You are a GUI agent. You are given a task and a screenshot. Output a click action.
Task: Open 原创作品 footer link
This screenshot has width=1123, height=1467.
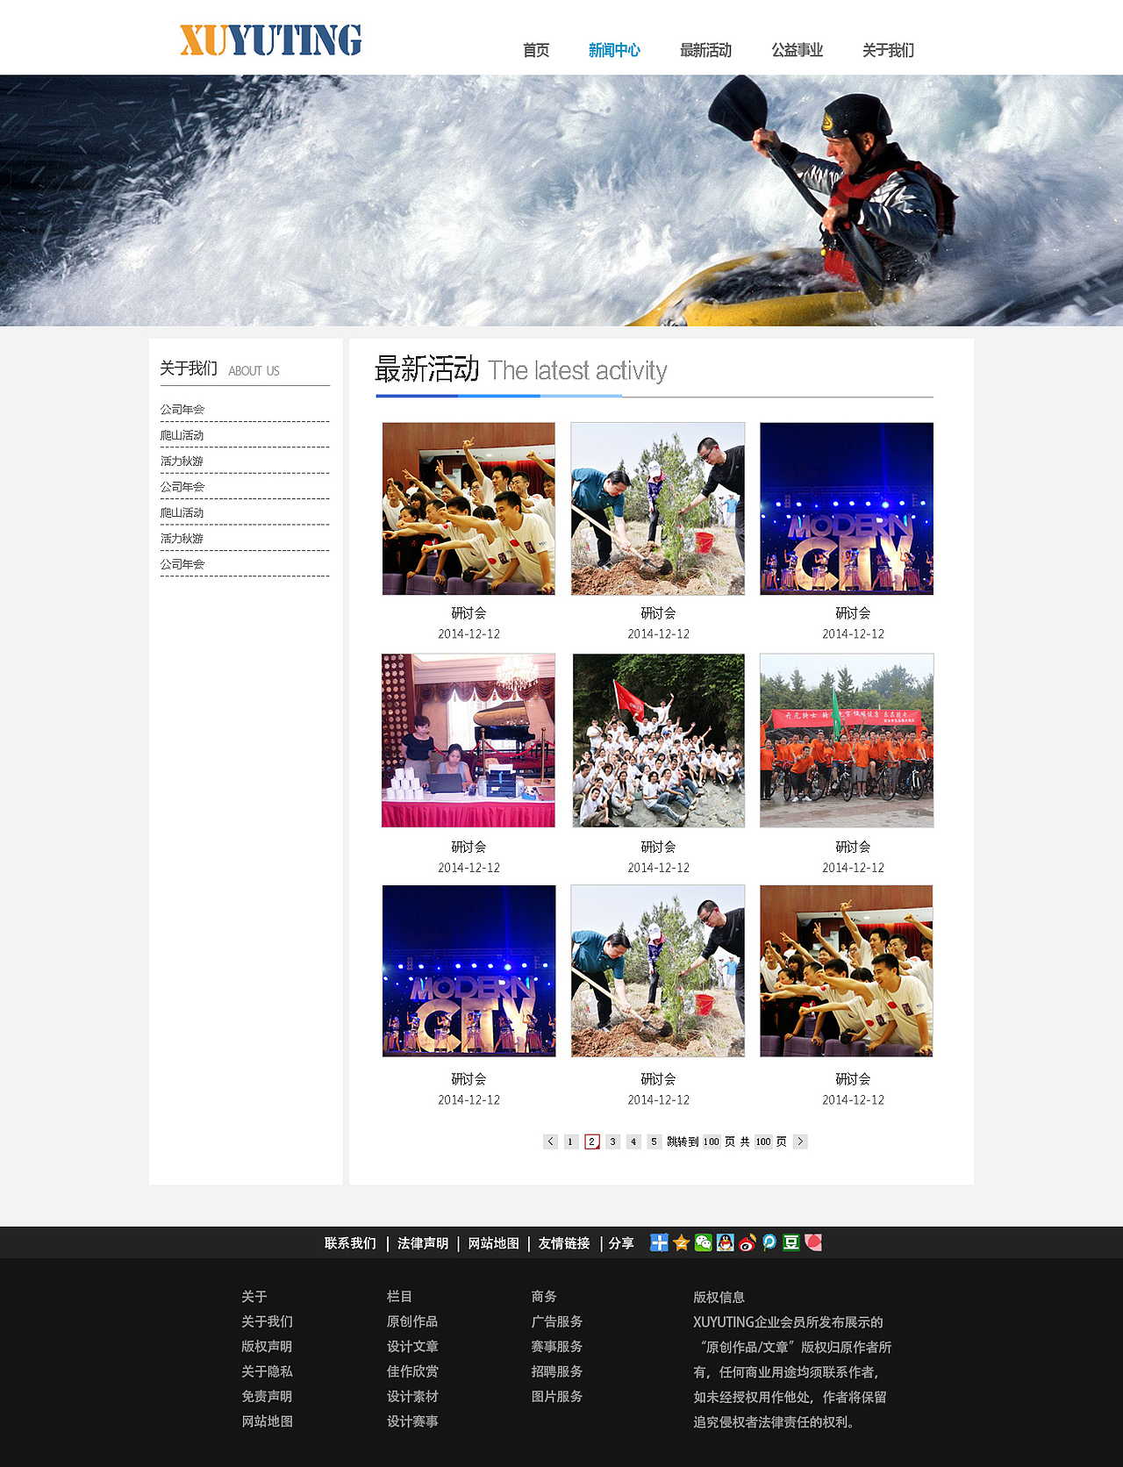click(x=412, y=1321)
